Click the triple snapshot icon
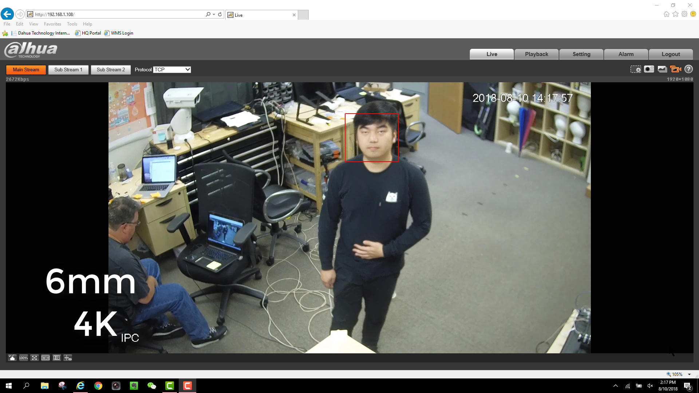The width and height of the screenshot is (699, 393). coord(662,69)
